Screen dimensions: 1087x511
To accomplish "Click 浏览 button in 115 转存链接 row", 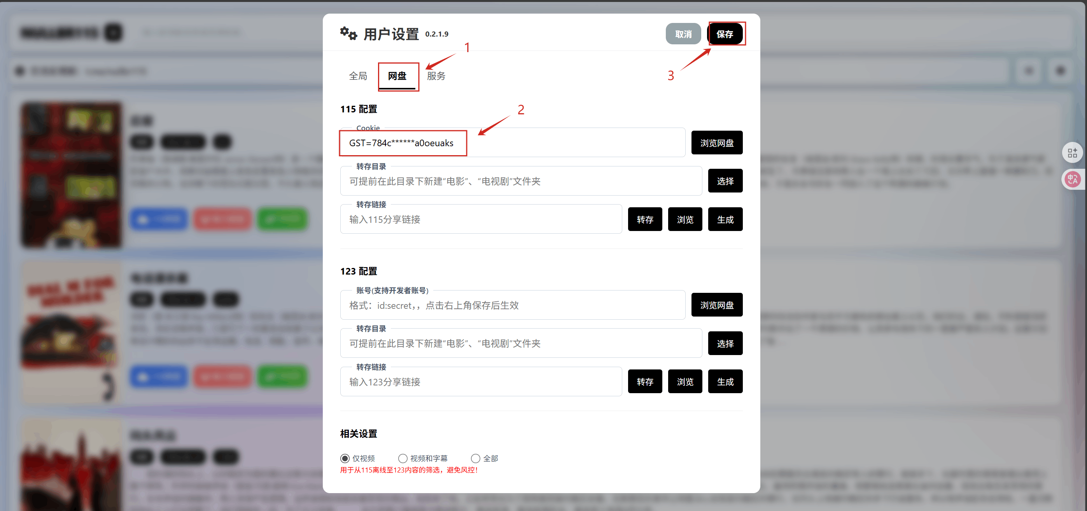I will (685, 219).
